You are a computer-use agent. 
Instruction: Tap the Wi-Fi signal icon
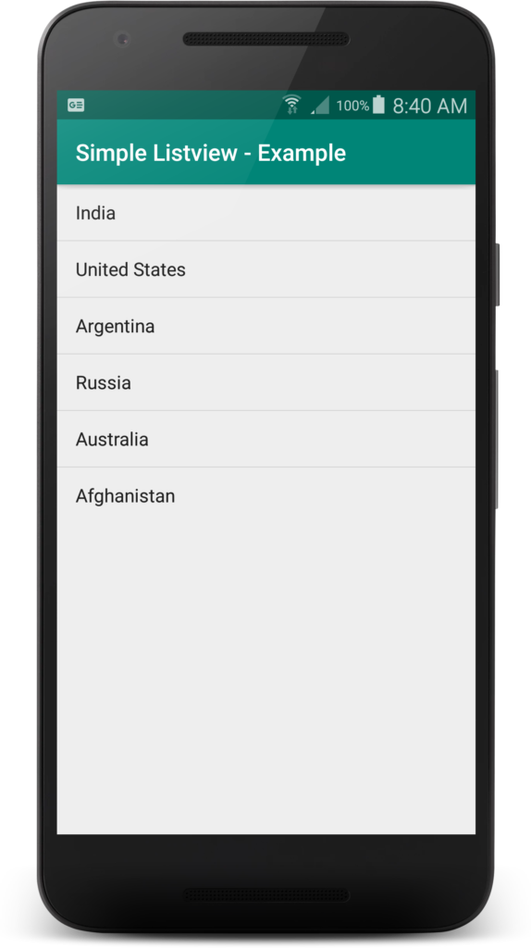click(x=291, y=105)
